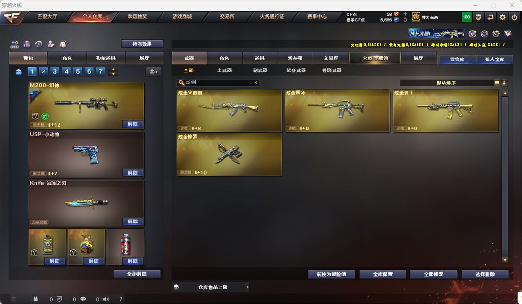522x304 pixels.
Task: Click the inventory list vertical scrollbar
Action: pos(505,176)
